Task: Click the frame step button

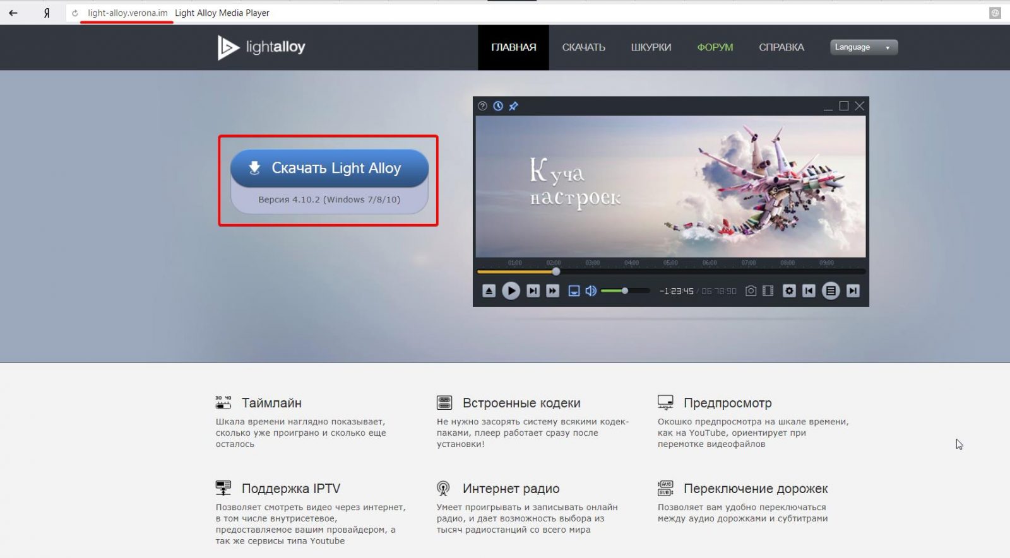Action: pos(533,291)
